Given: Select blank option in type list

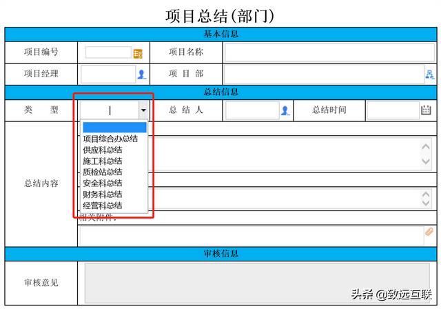Looking at the screenshot, I should [x=114, y=127].
